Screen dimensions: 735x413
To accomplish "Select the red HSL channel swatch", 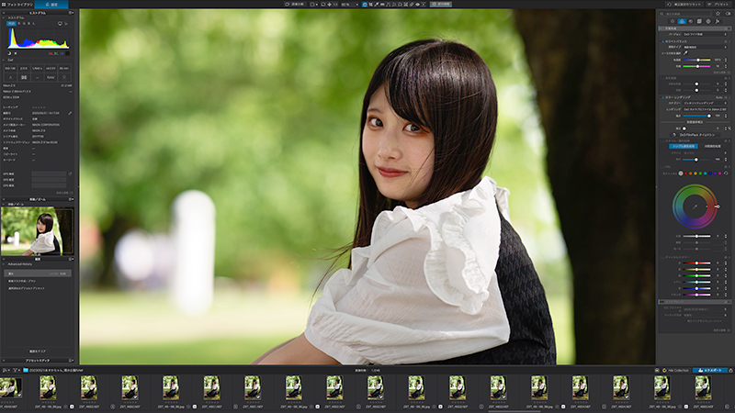I will (685, 173).
